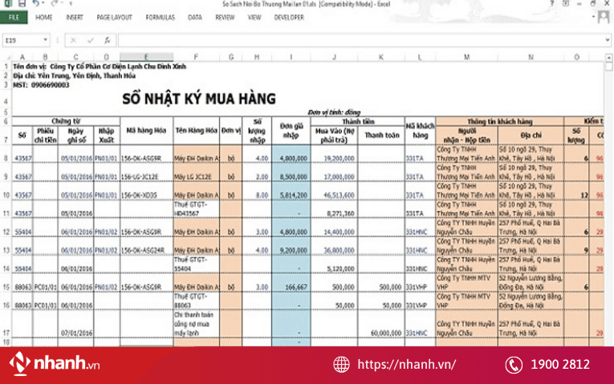The width and height of the screenshot is (614, 384).
Task: Click the Thành tiền header cell
Action: (x=358, y=121)
